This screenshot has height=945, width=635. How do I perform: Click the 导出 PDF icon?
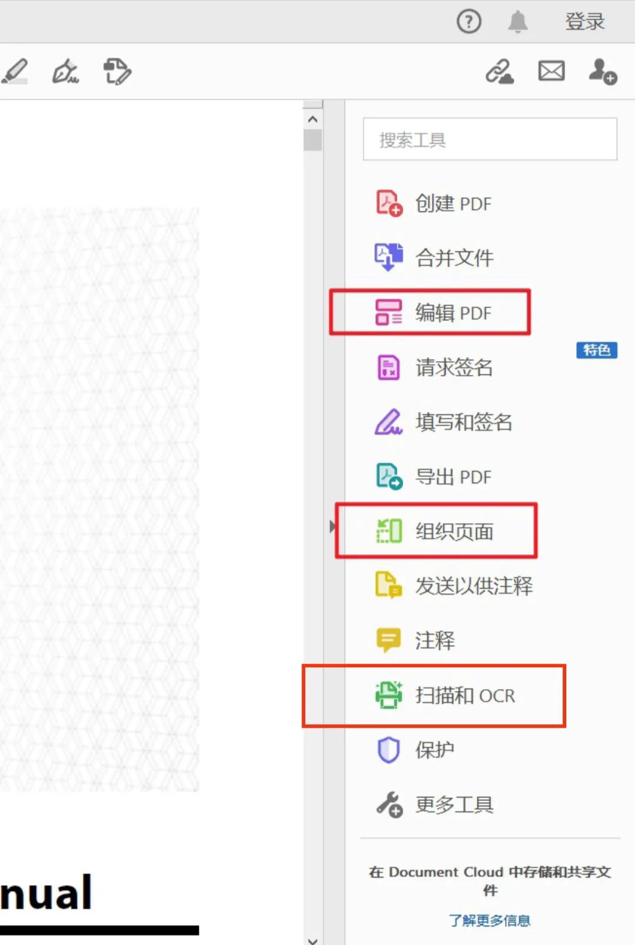(389, 476)
